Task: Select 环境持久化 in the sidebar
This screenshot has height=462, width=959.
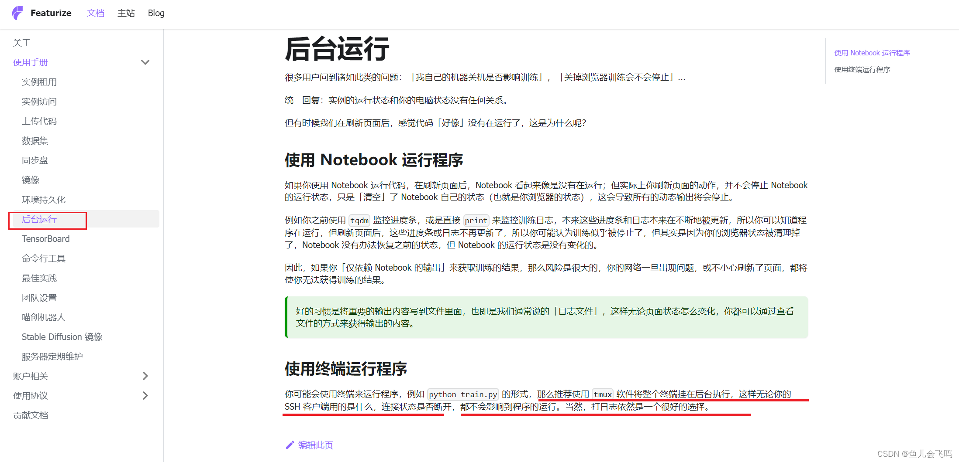Action: pyautogui.click(x=44, y=199)
